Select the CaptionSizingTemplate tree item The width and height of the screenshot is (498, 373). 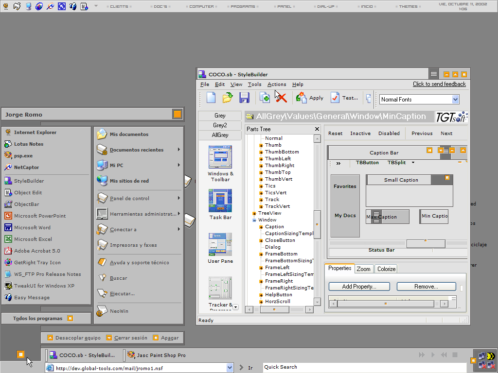(x=289, y=234)
